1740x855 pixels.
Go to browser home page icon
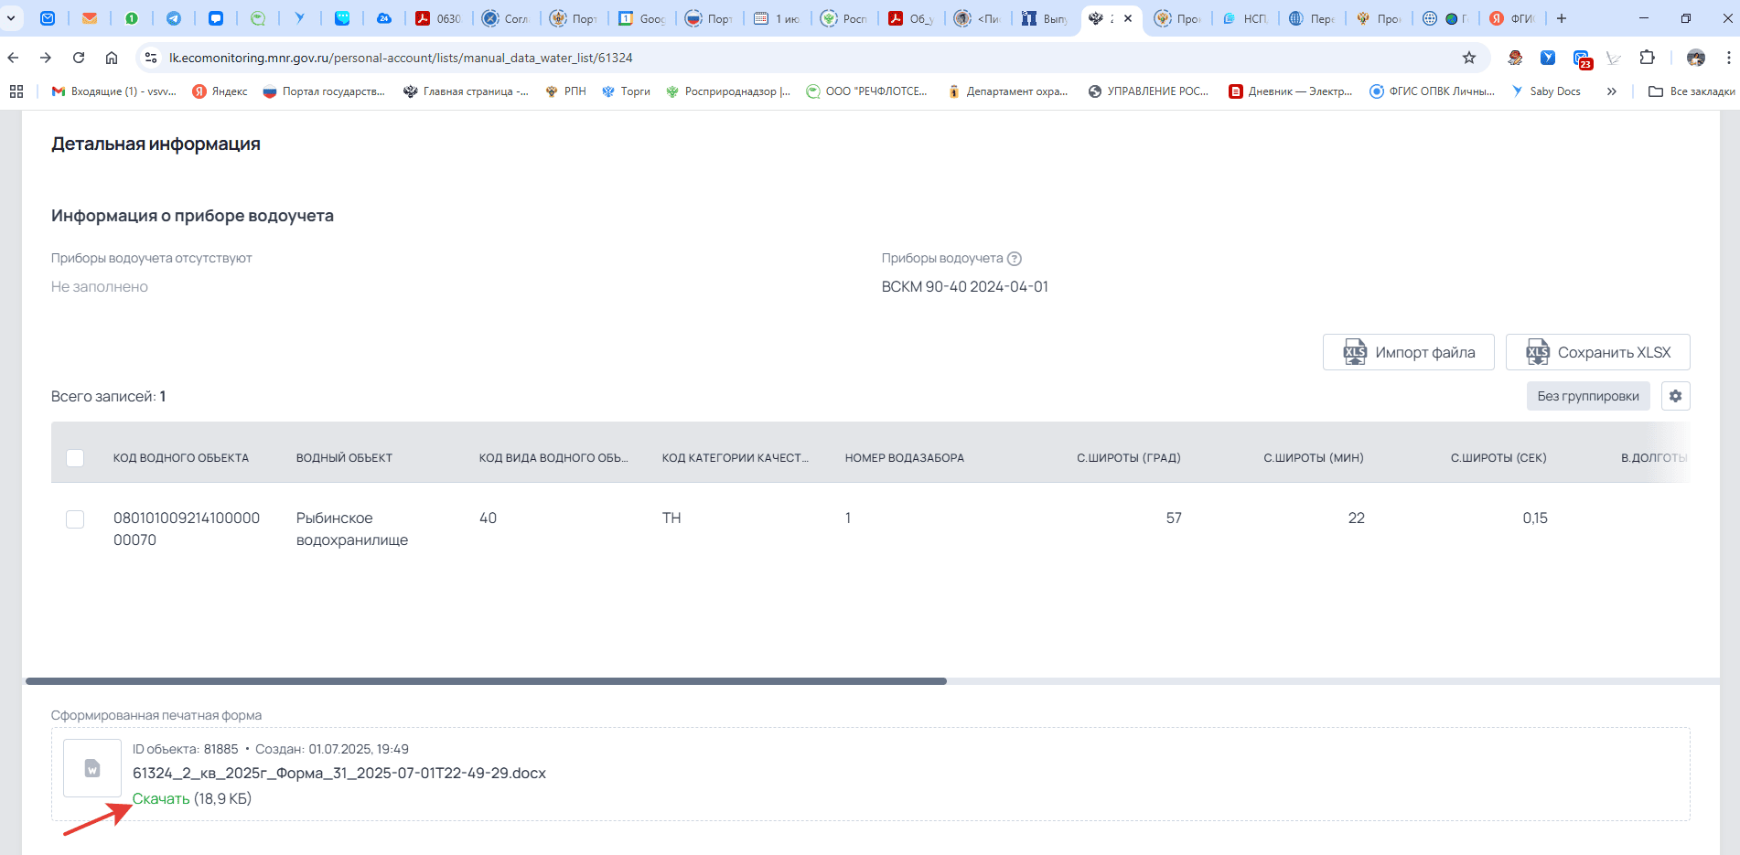point(112,58)
